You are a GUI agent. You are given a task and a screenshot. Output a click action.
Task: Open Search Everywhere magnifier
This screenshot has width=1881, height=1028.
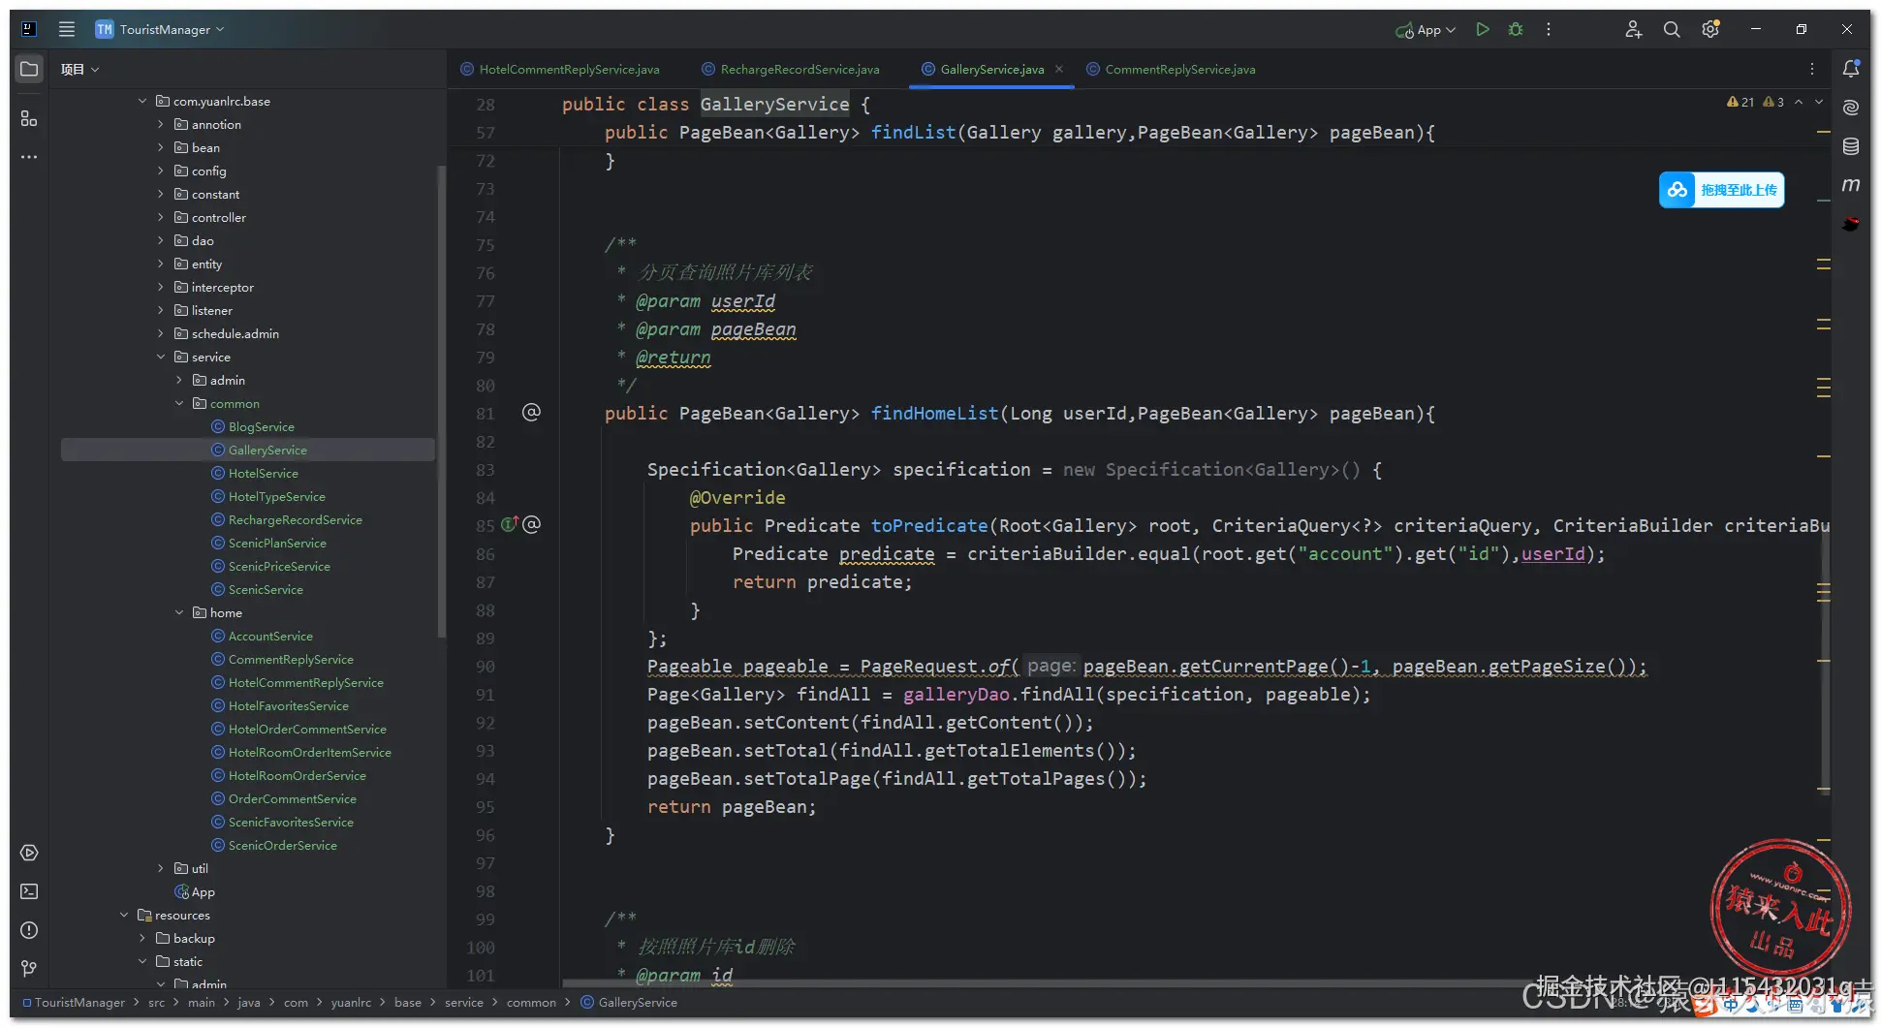(1672, 29)
